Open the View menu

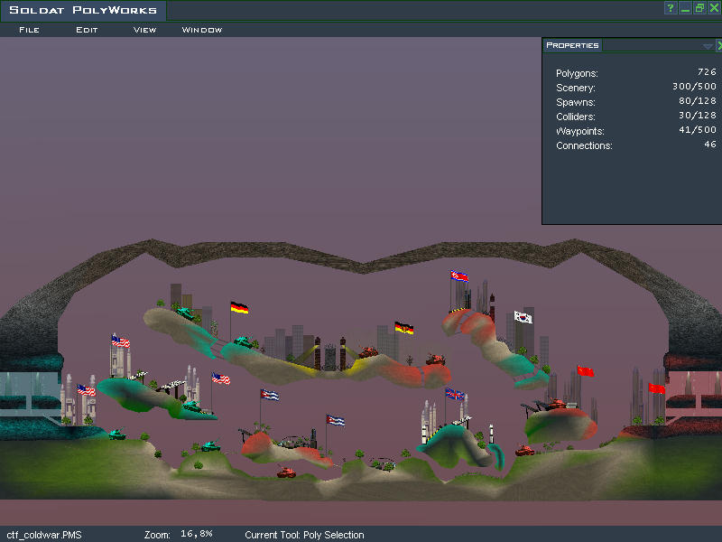click(144, 30)
